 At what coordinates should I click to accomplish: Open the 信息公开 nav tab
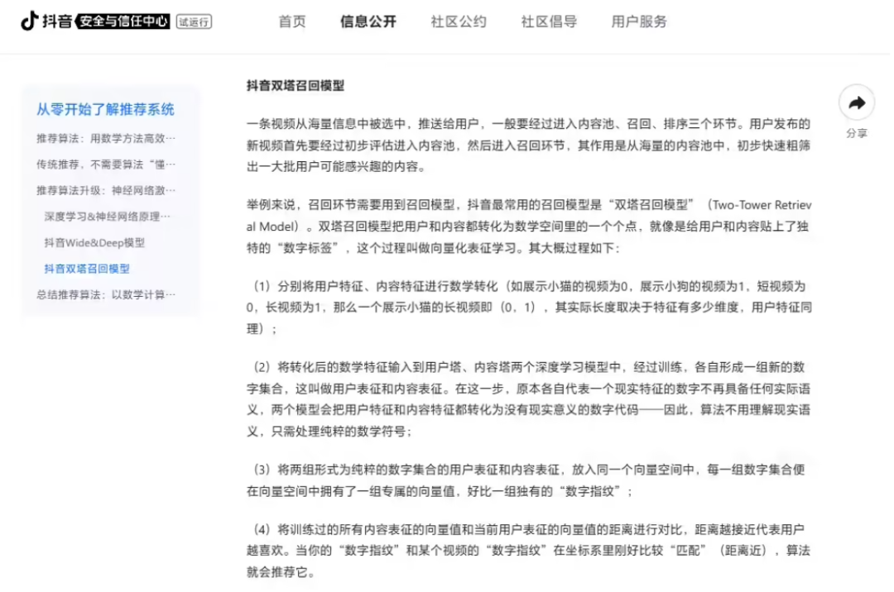(x=369, y=21)
